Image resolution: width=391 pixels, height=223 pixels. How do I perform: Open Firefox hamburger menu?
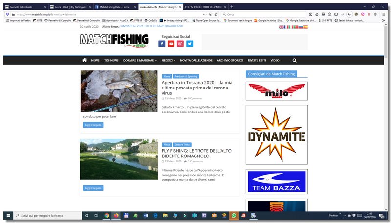point(384,14)
